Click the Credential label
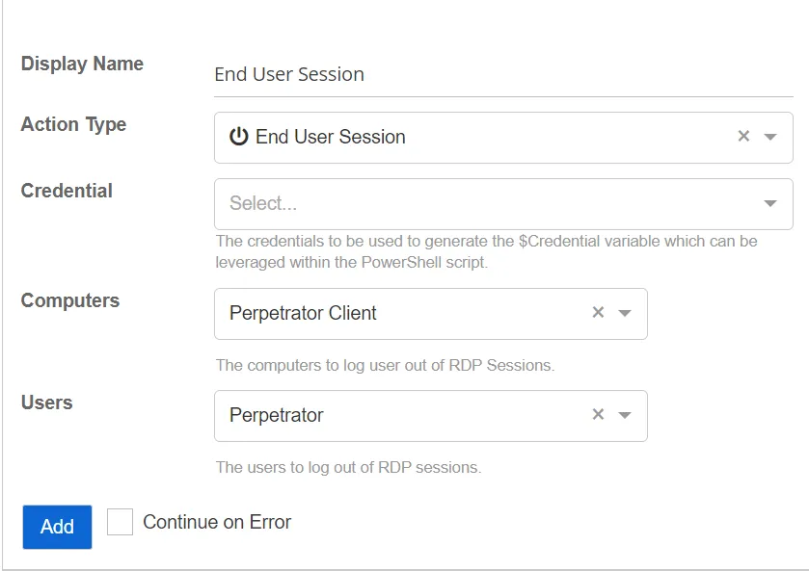809x571 pixels. [67, 192]
